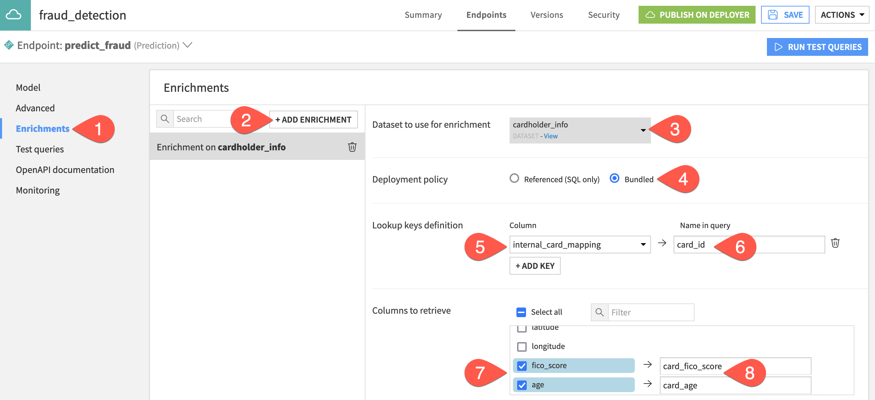Click the magnifier icon in the columns Filter box
The width and height of the screenshot is (875, 400).
(599, 312)
